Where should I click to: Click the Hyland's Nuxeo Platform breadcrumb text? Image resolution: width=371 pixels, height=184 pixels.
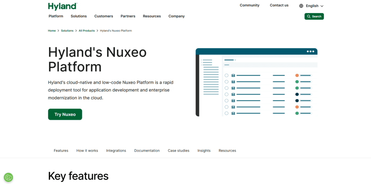pyautogui.click(x=116, y=31)
